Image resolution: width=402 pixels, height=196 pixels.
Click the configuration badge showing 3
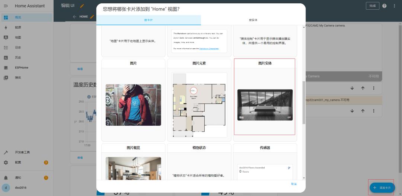click(x=46, y=163)
